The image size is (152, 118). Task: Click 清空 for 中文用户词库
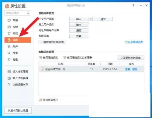[x=103, y=19]
